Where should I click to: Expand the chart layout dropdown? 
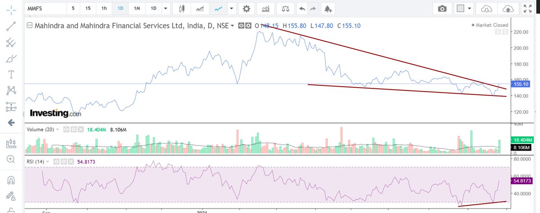click(x=470, y=9)
